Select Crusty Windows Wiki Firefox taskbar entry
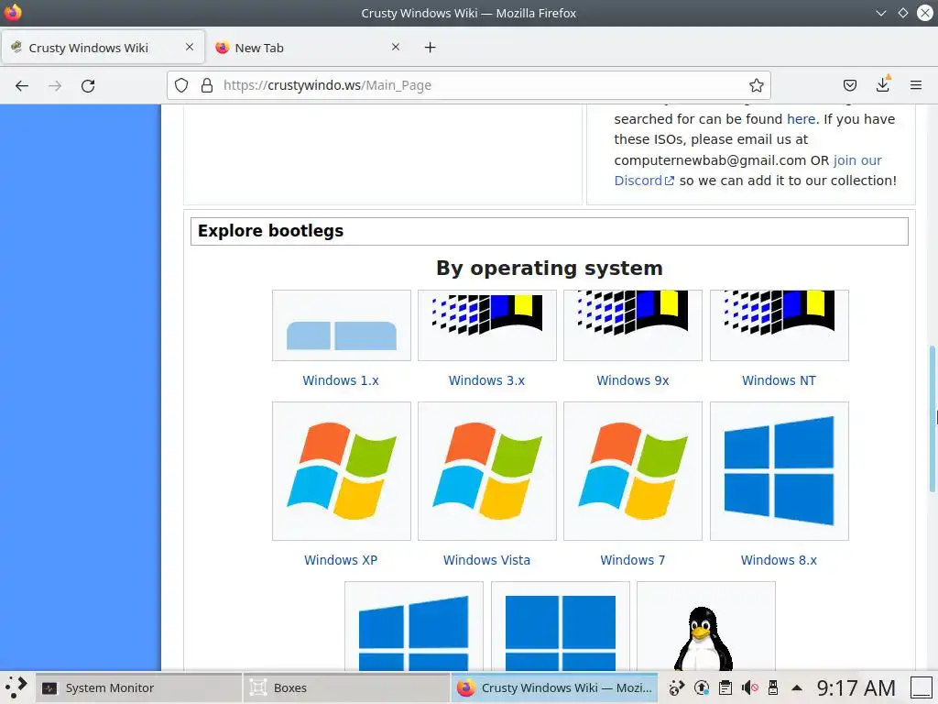 tap(554, 687)
